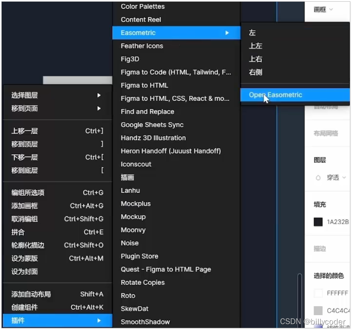Open Heron Handoff plugin
This screenshot has width=352, height=330.
pos(176,151)
